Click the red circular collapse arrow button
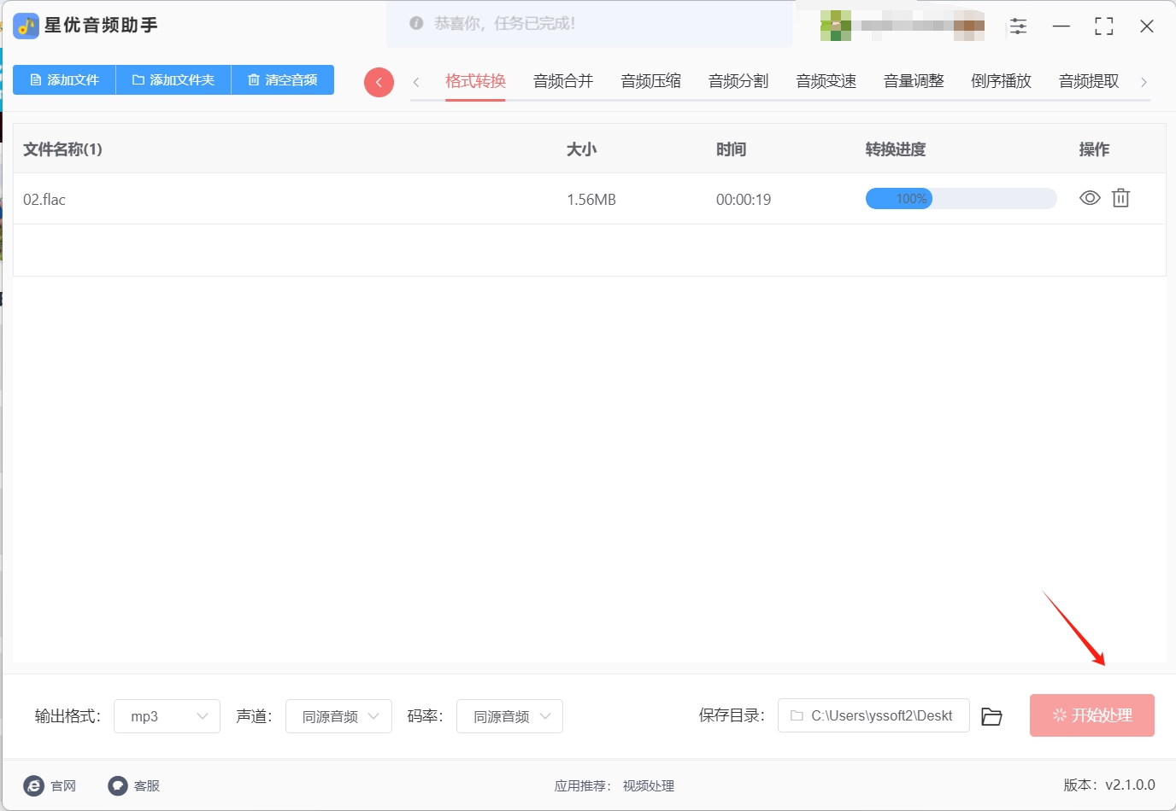The image size is (1176, 811). click(379, 82)
